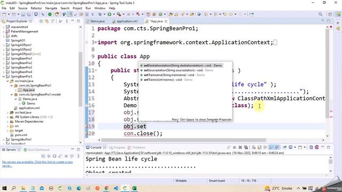Switch to the Progress tab
The width and height of the screenshot is (342, 192).
[118, 147]
